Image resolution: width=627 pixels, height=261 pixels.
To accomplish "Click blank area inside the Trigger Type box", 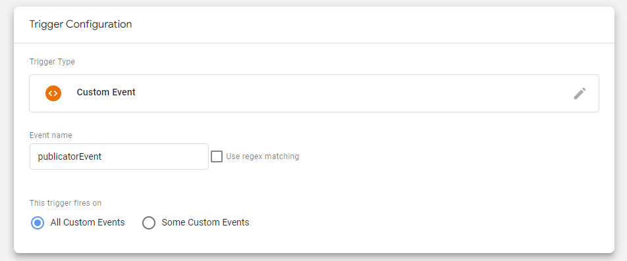I will point(352,93).
